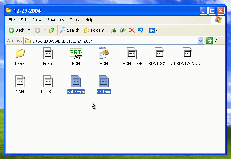Click the "ERDNT.CON" file name label
Screen dimensions: 231x159
point(132,63)
